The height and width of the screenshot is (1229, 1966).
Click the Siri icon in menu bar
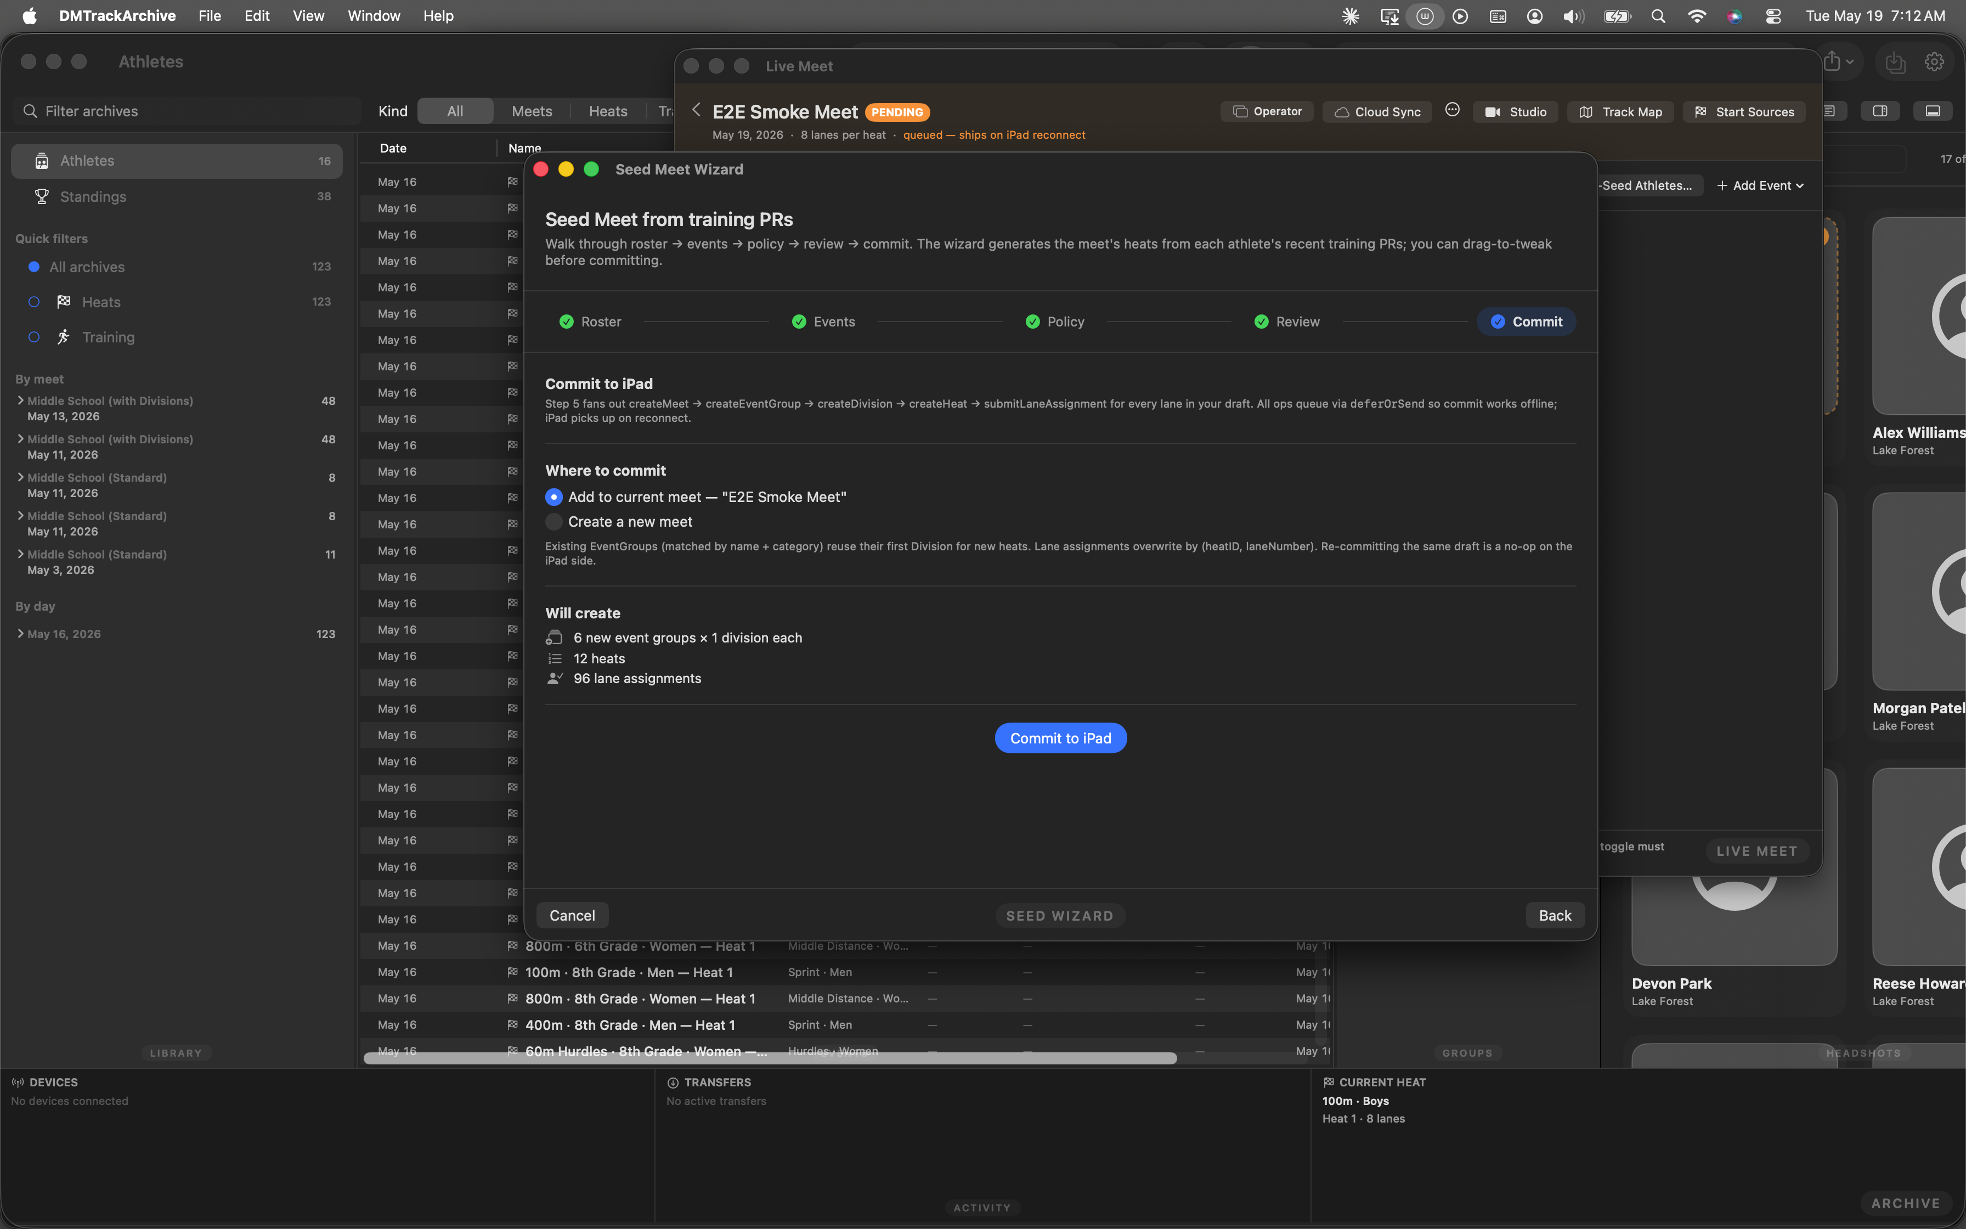[1735, 16]
